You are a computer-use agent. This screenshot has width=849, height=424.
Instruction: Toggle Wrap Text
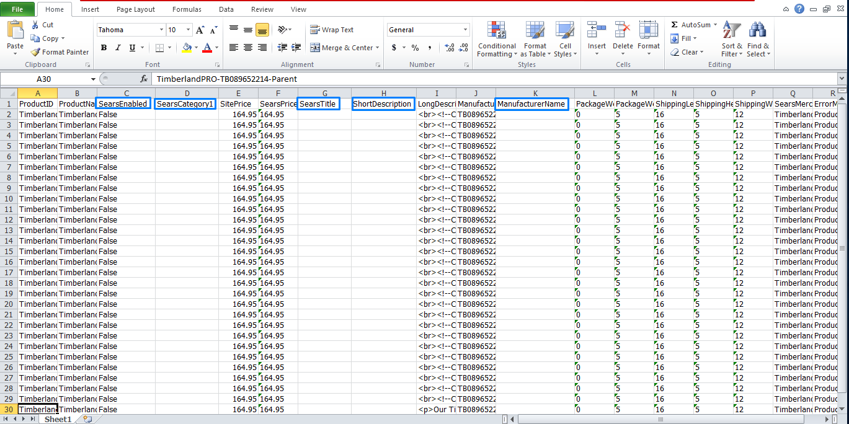(x=332, y=30)
